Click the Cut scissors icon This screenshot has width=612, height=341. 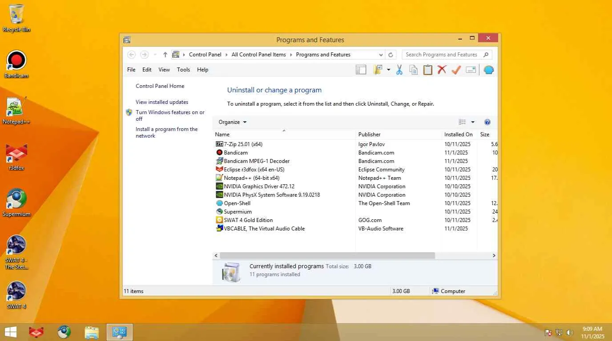[399, 70]
